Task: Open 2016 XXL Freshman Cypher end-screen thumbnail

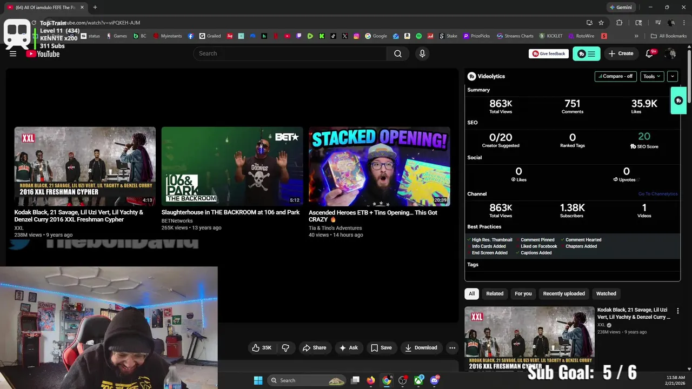Action: (x=85, y=166)
